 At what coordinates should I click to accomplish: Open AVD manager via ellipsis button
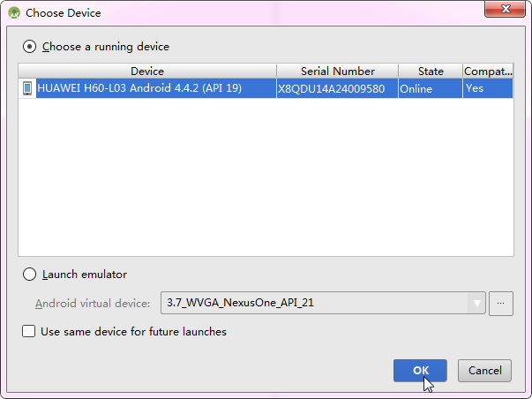(x=501, y=303)
